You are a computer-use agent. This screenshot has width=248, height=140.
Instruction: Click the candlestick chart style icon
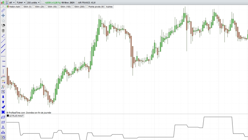[2, 2]
